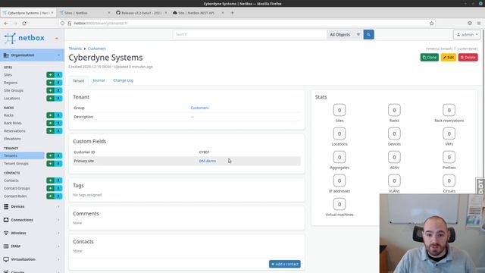Open Tenant Groups in the sidebar
485x273 pixels.
click(x=16, y=164)
